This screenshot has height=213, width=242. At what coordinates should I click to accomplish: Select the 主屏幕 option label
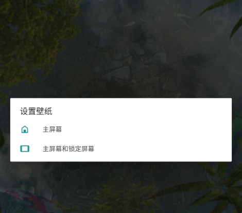[52, 130]
